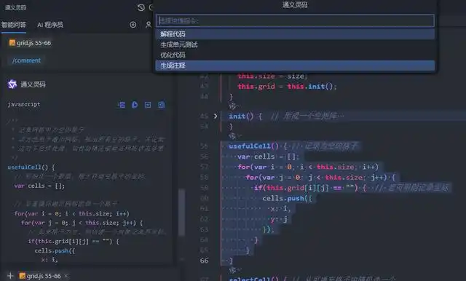466x281 pixels.
Task: Click the for(var i = 0 line in the editor
Action: coord(308,167)
